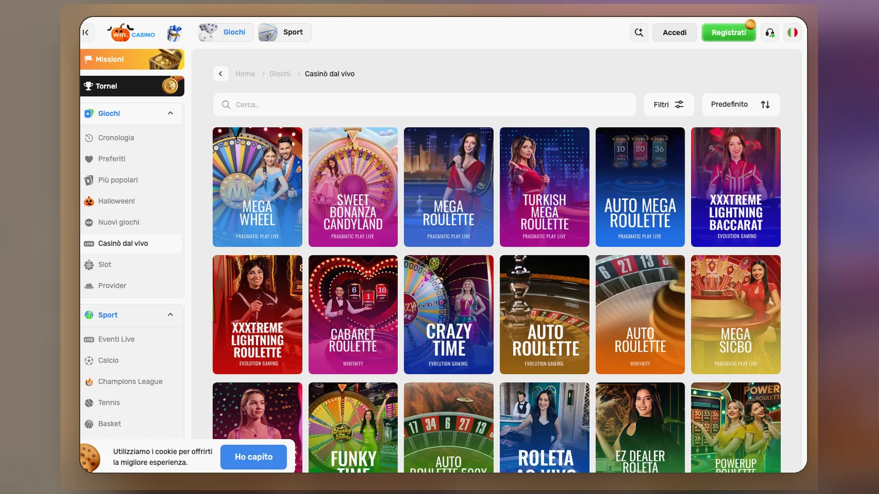Viewport: 879px width, 494px height.
Task: Open the Filtri filter options
Action: click(669, 104)
